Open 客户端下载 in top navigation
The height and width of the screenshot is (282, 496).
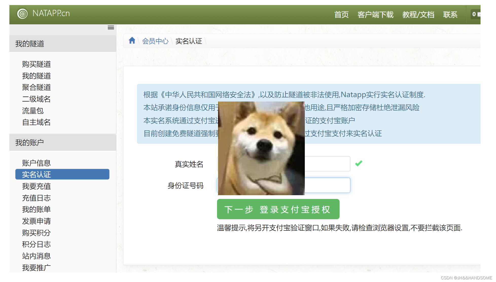(375, 15)
